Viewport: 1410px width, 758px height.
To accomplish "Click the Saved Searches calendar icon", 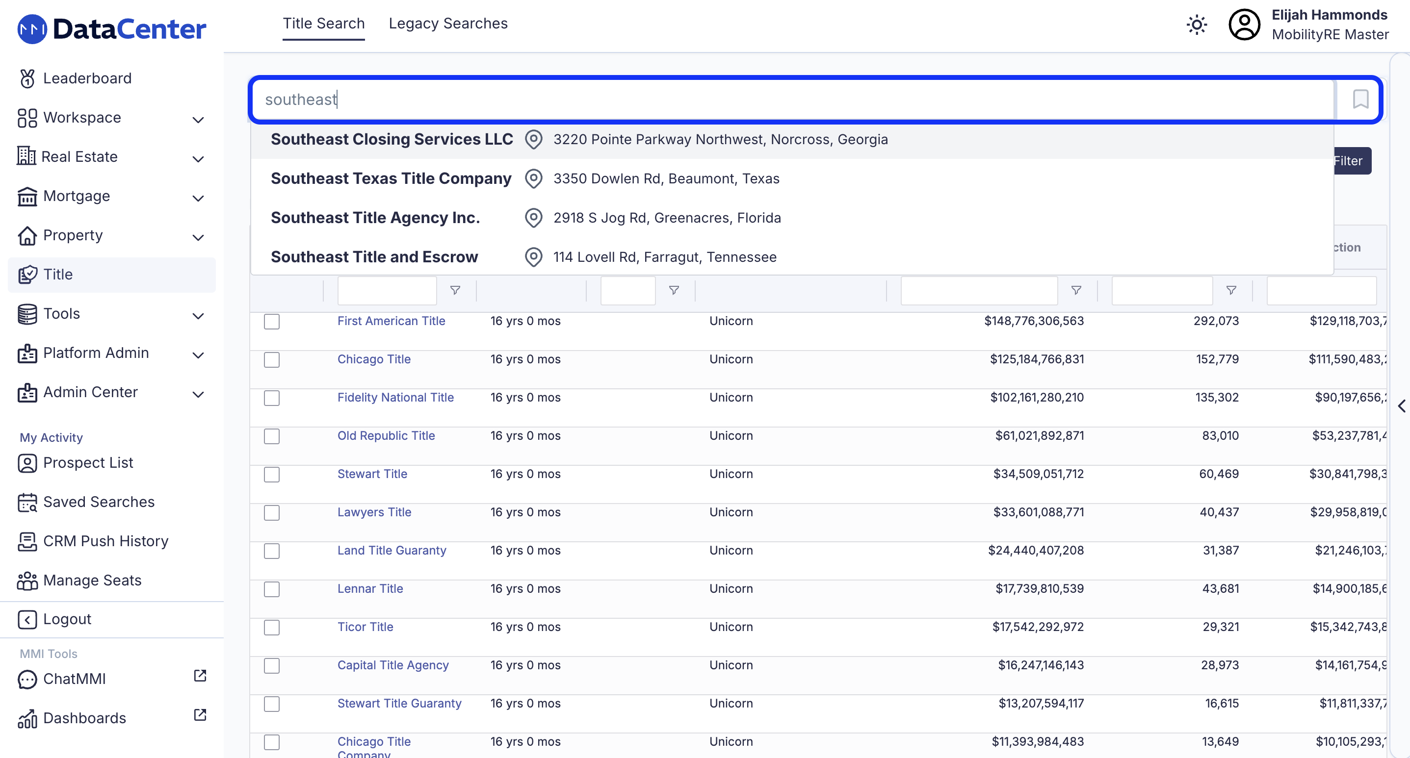I will click(27, 502).
